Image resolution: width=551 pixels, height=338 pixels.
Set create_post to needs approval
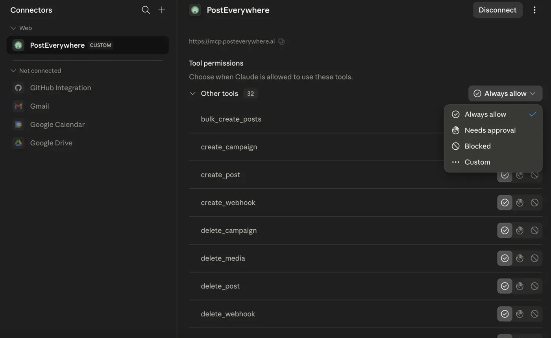pos(520,175)
